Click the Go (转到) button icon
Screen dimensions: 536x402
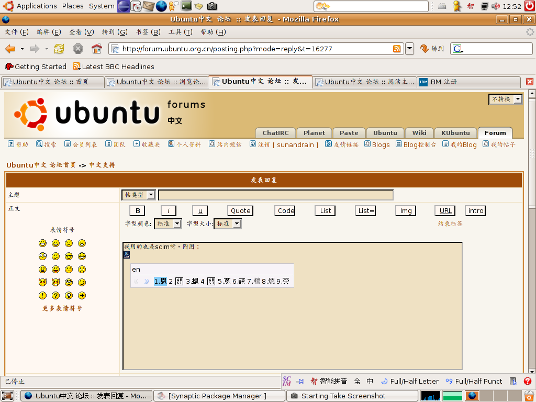pos(424,49)
